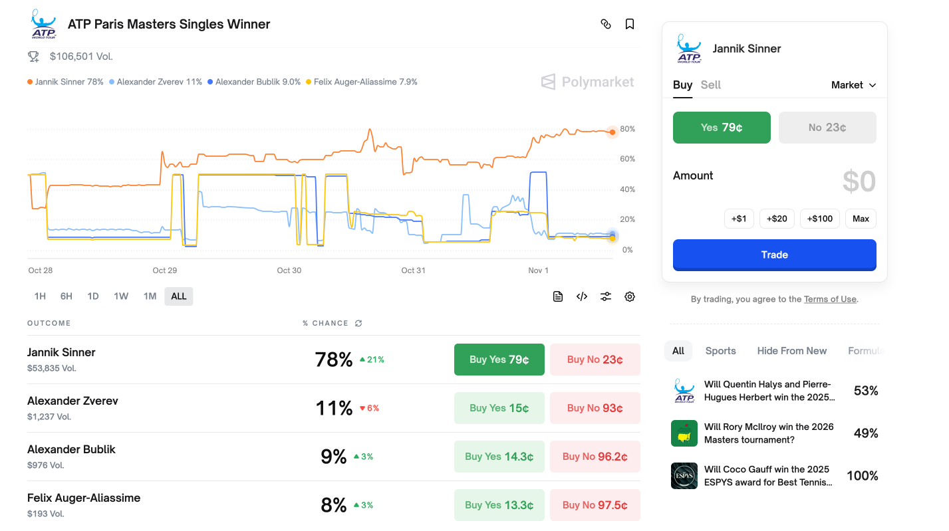Image resolution: width=949 pixels, height=531 pixels.
Task: Open the Terms of Use link
Action: pyautogui.click(x=829, y=300)
